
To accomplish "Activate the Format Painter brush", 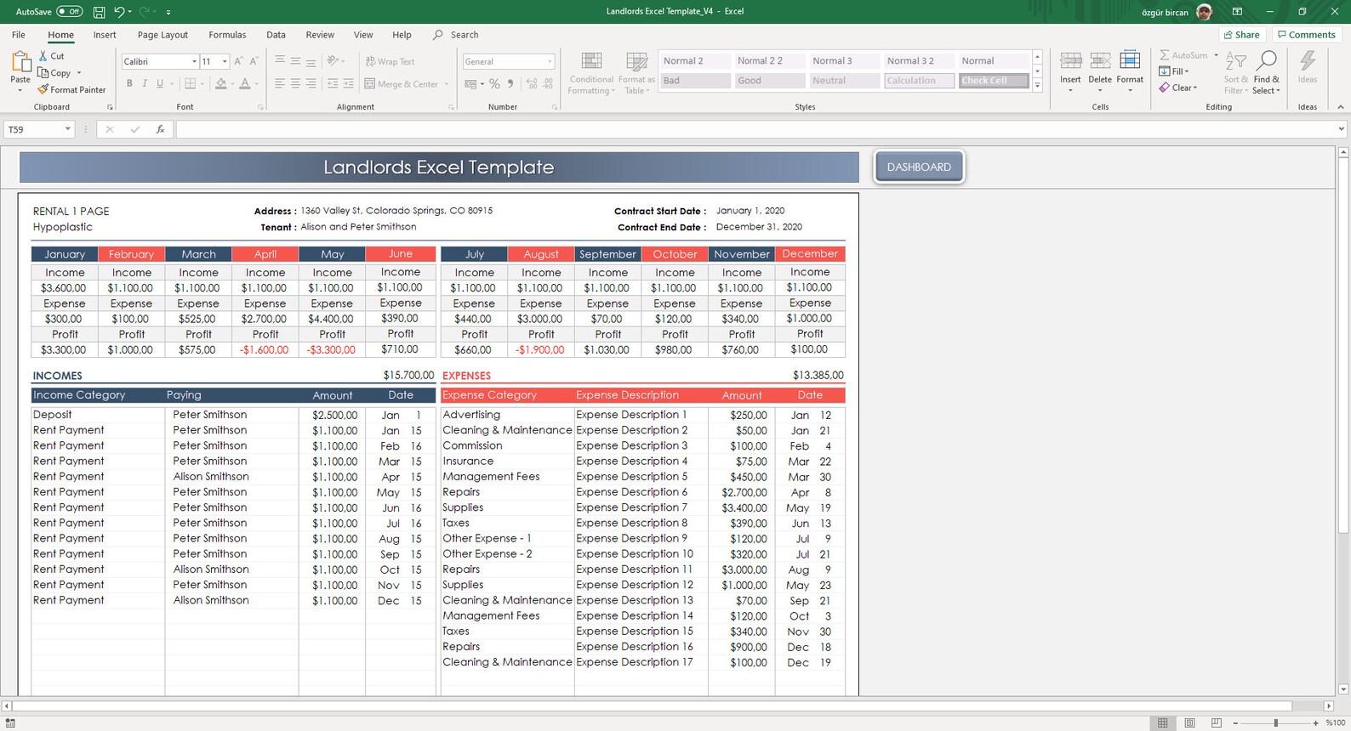I will click(43, 89).
